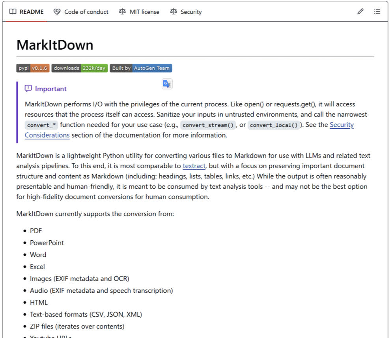Open the README tab
This screenshot has height=338, width=390.
point(26,12)
